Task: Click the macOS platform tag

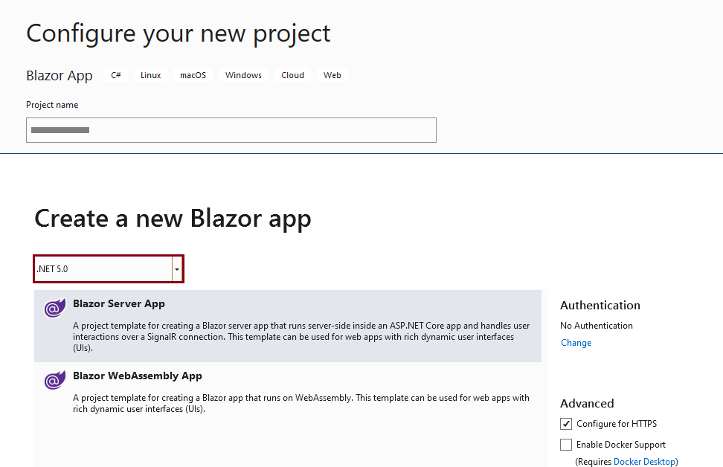Action: (193, 75)
